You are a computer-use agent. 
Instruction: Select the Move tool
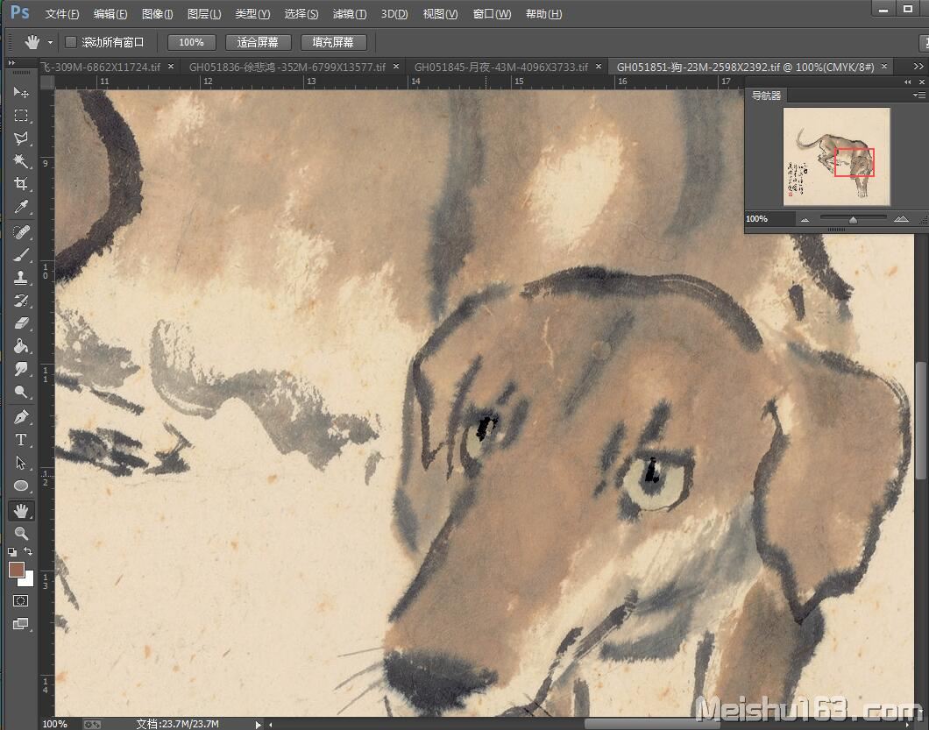(21, 92)
